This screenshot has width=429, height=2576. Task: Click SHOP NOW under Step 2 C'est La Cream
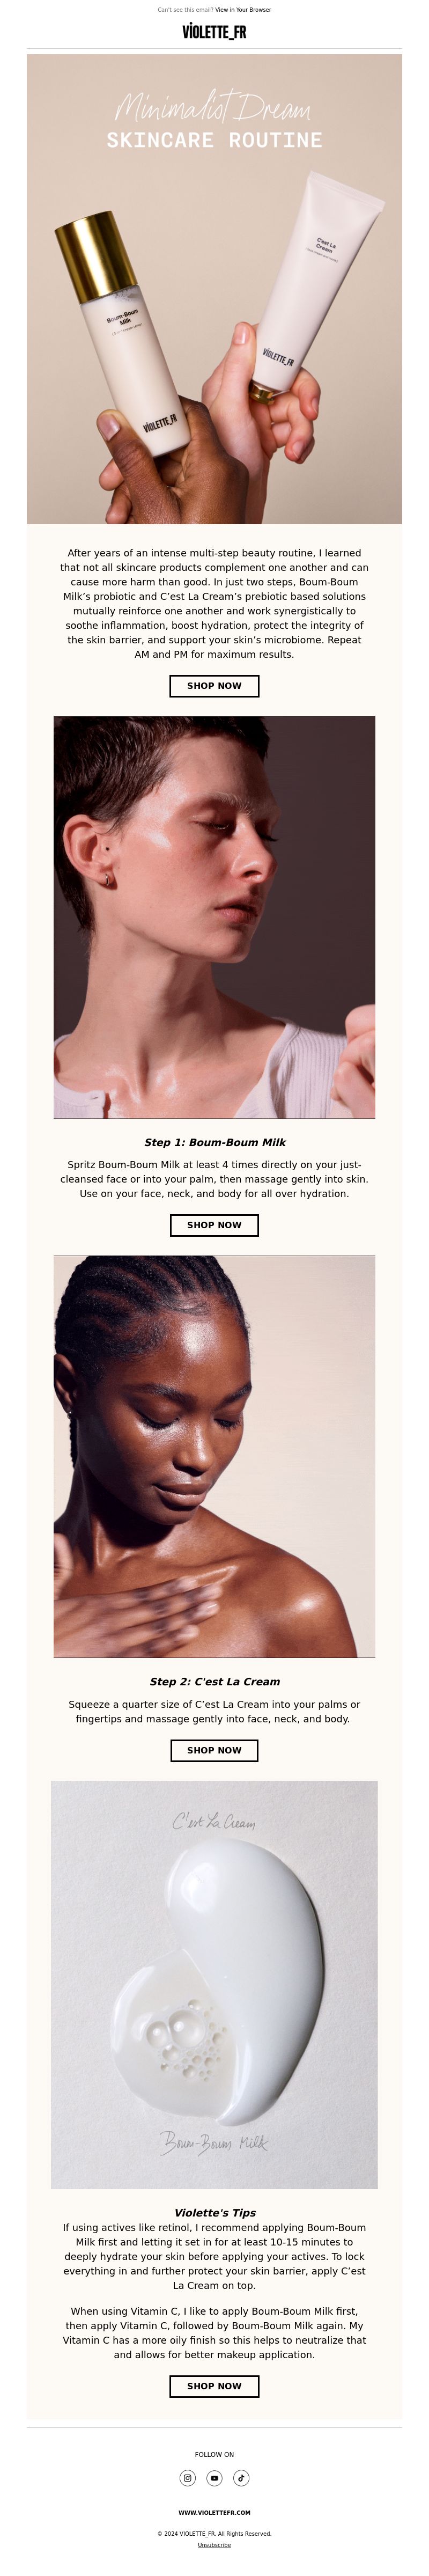[x=214, y=1750]
